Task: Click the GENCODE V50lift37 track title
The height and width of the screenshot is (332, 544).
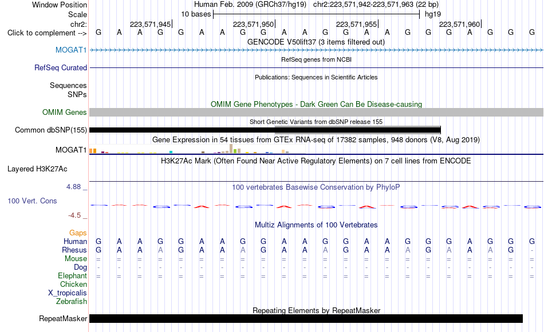Action: [316, 42]
